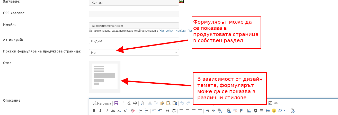Viewport: 338px width, 115px height.
Task: Toggle Italic formatting in editor
Action: click(x=100, y=111)
